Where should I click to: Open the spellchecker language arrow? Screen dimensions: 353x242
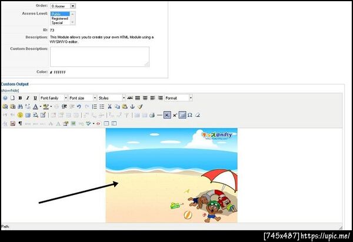tap(94, 123)
